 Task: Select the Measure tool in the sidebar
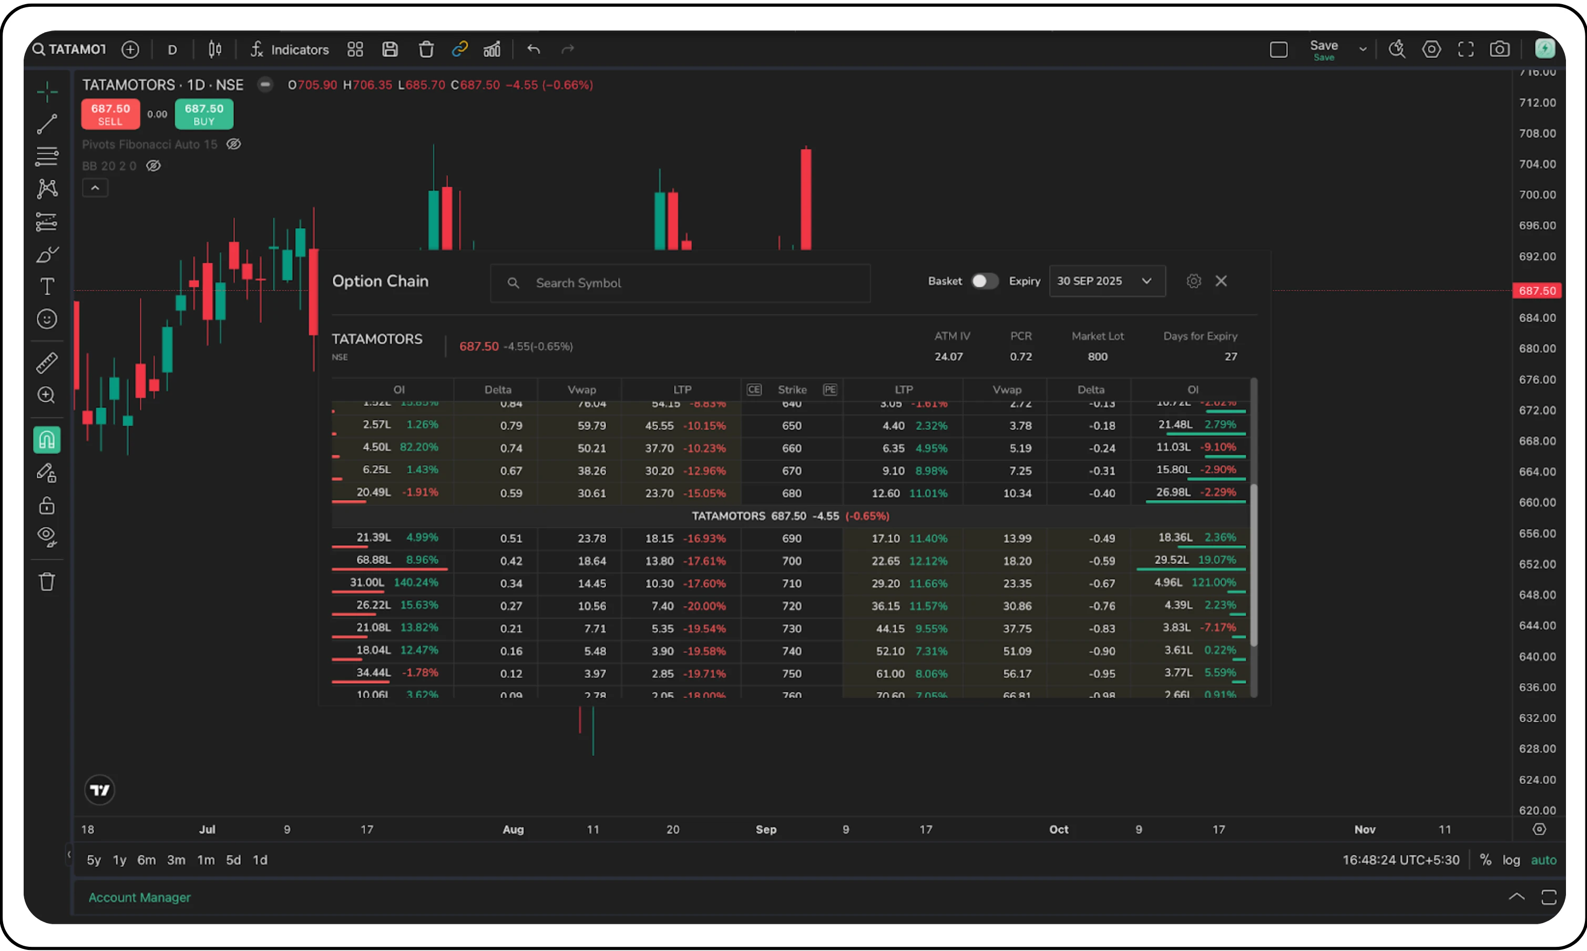click(47, 362)
